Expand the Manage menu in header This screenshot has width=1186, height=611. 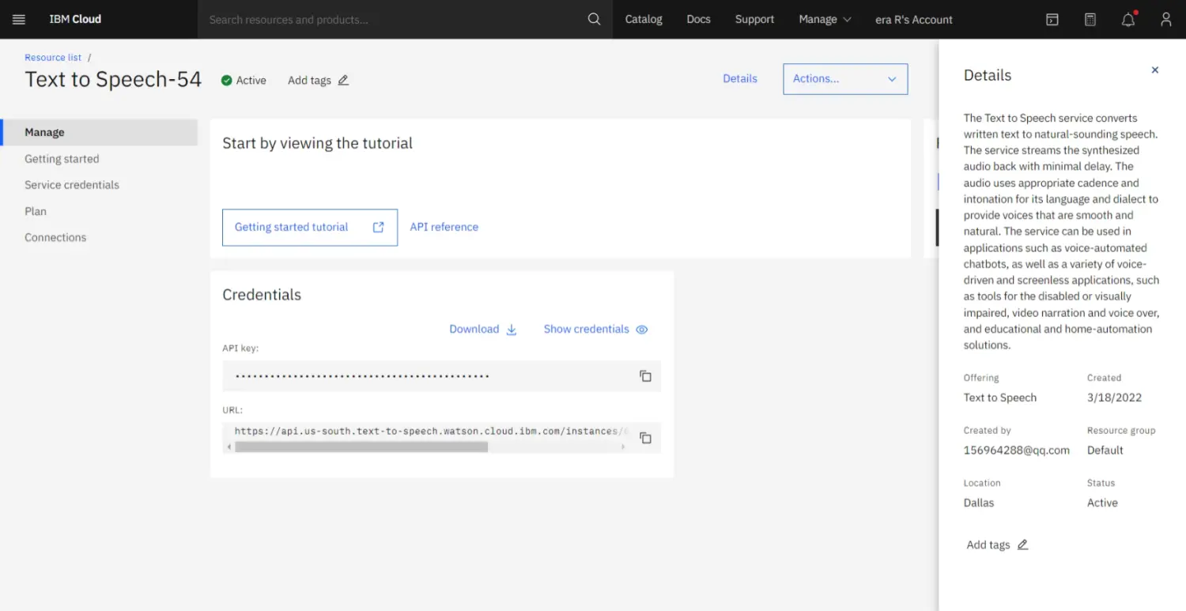[825, 20]
